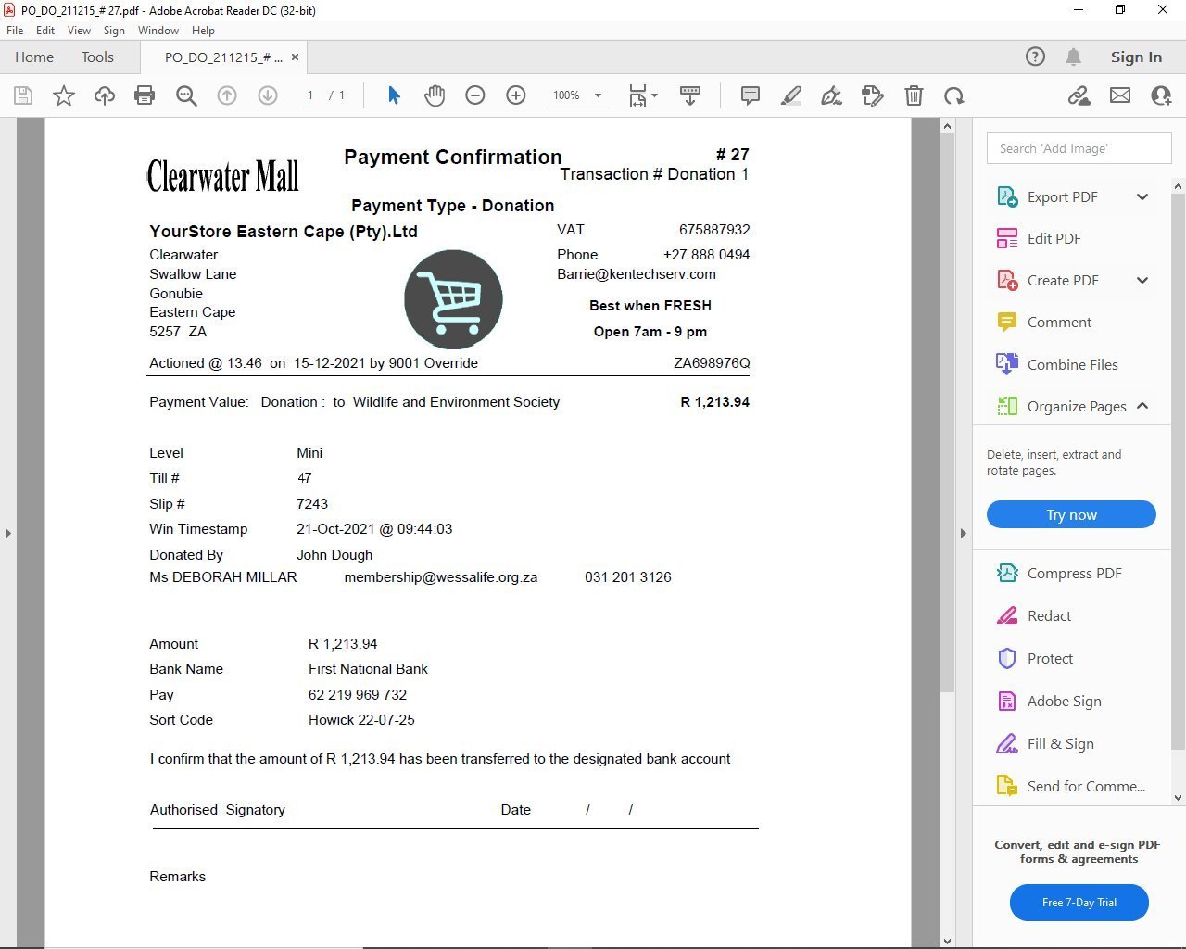The height and width of the screenshot is (949, 1186).
Task: Send file by email envelope icon
Action: click(x=1120, y=95)
